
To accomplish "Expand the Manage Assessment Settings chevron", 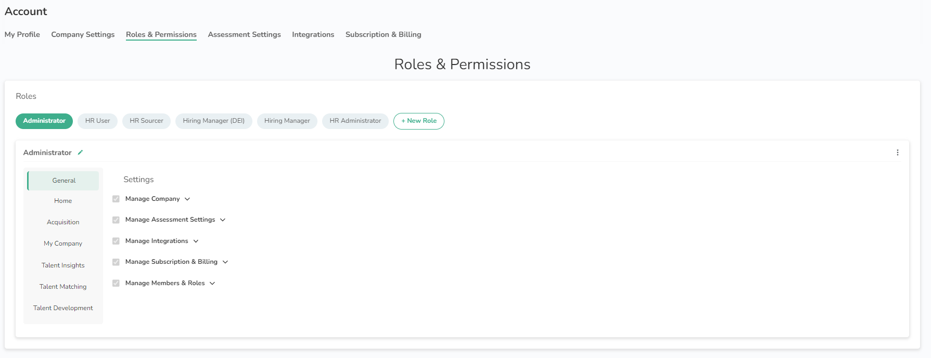I will pos(223,220).
